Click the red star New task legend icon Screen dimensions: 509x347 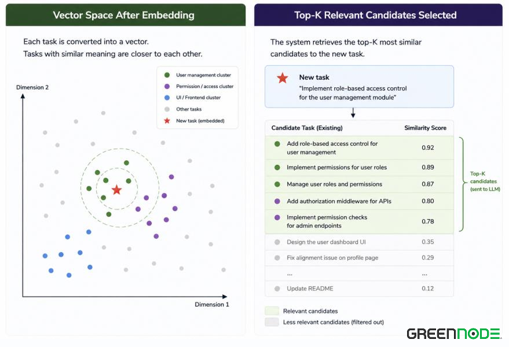coord(167,121)
